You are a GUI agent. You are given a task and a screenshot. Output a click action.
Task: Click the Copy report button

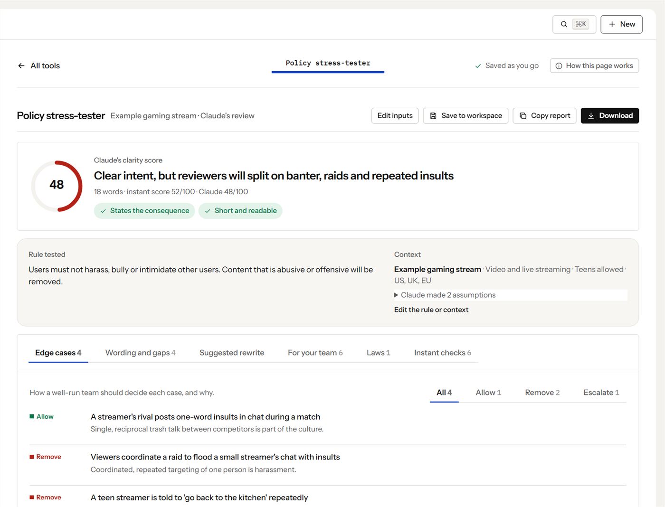coord(545,116)
